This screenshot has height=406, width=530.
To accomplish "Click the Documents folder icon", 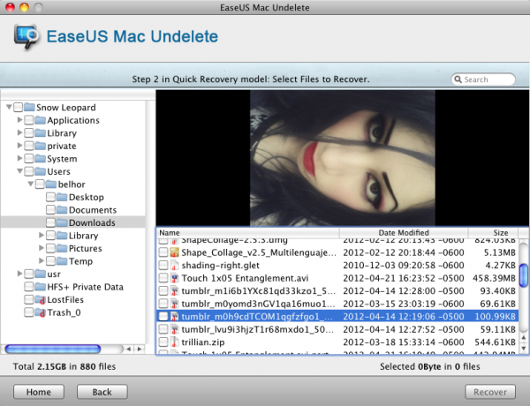I will tap(62, 210).
